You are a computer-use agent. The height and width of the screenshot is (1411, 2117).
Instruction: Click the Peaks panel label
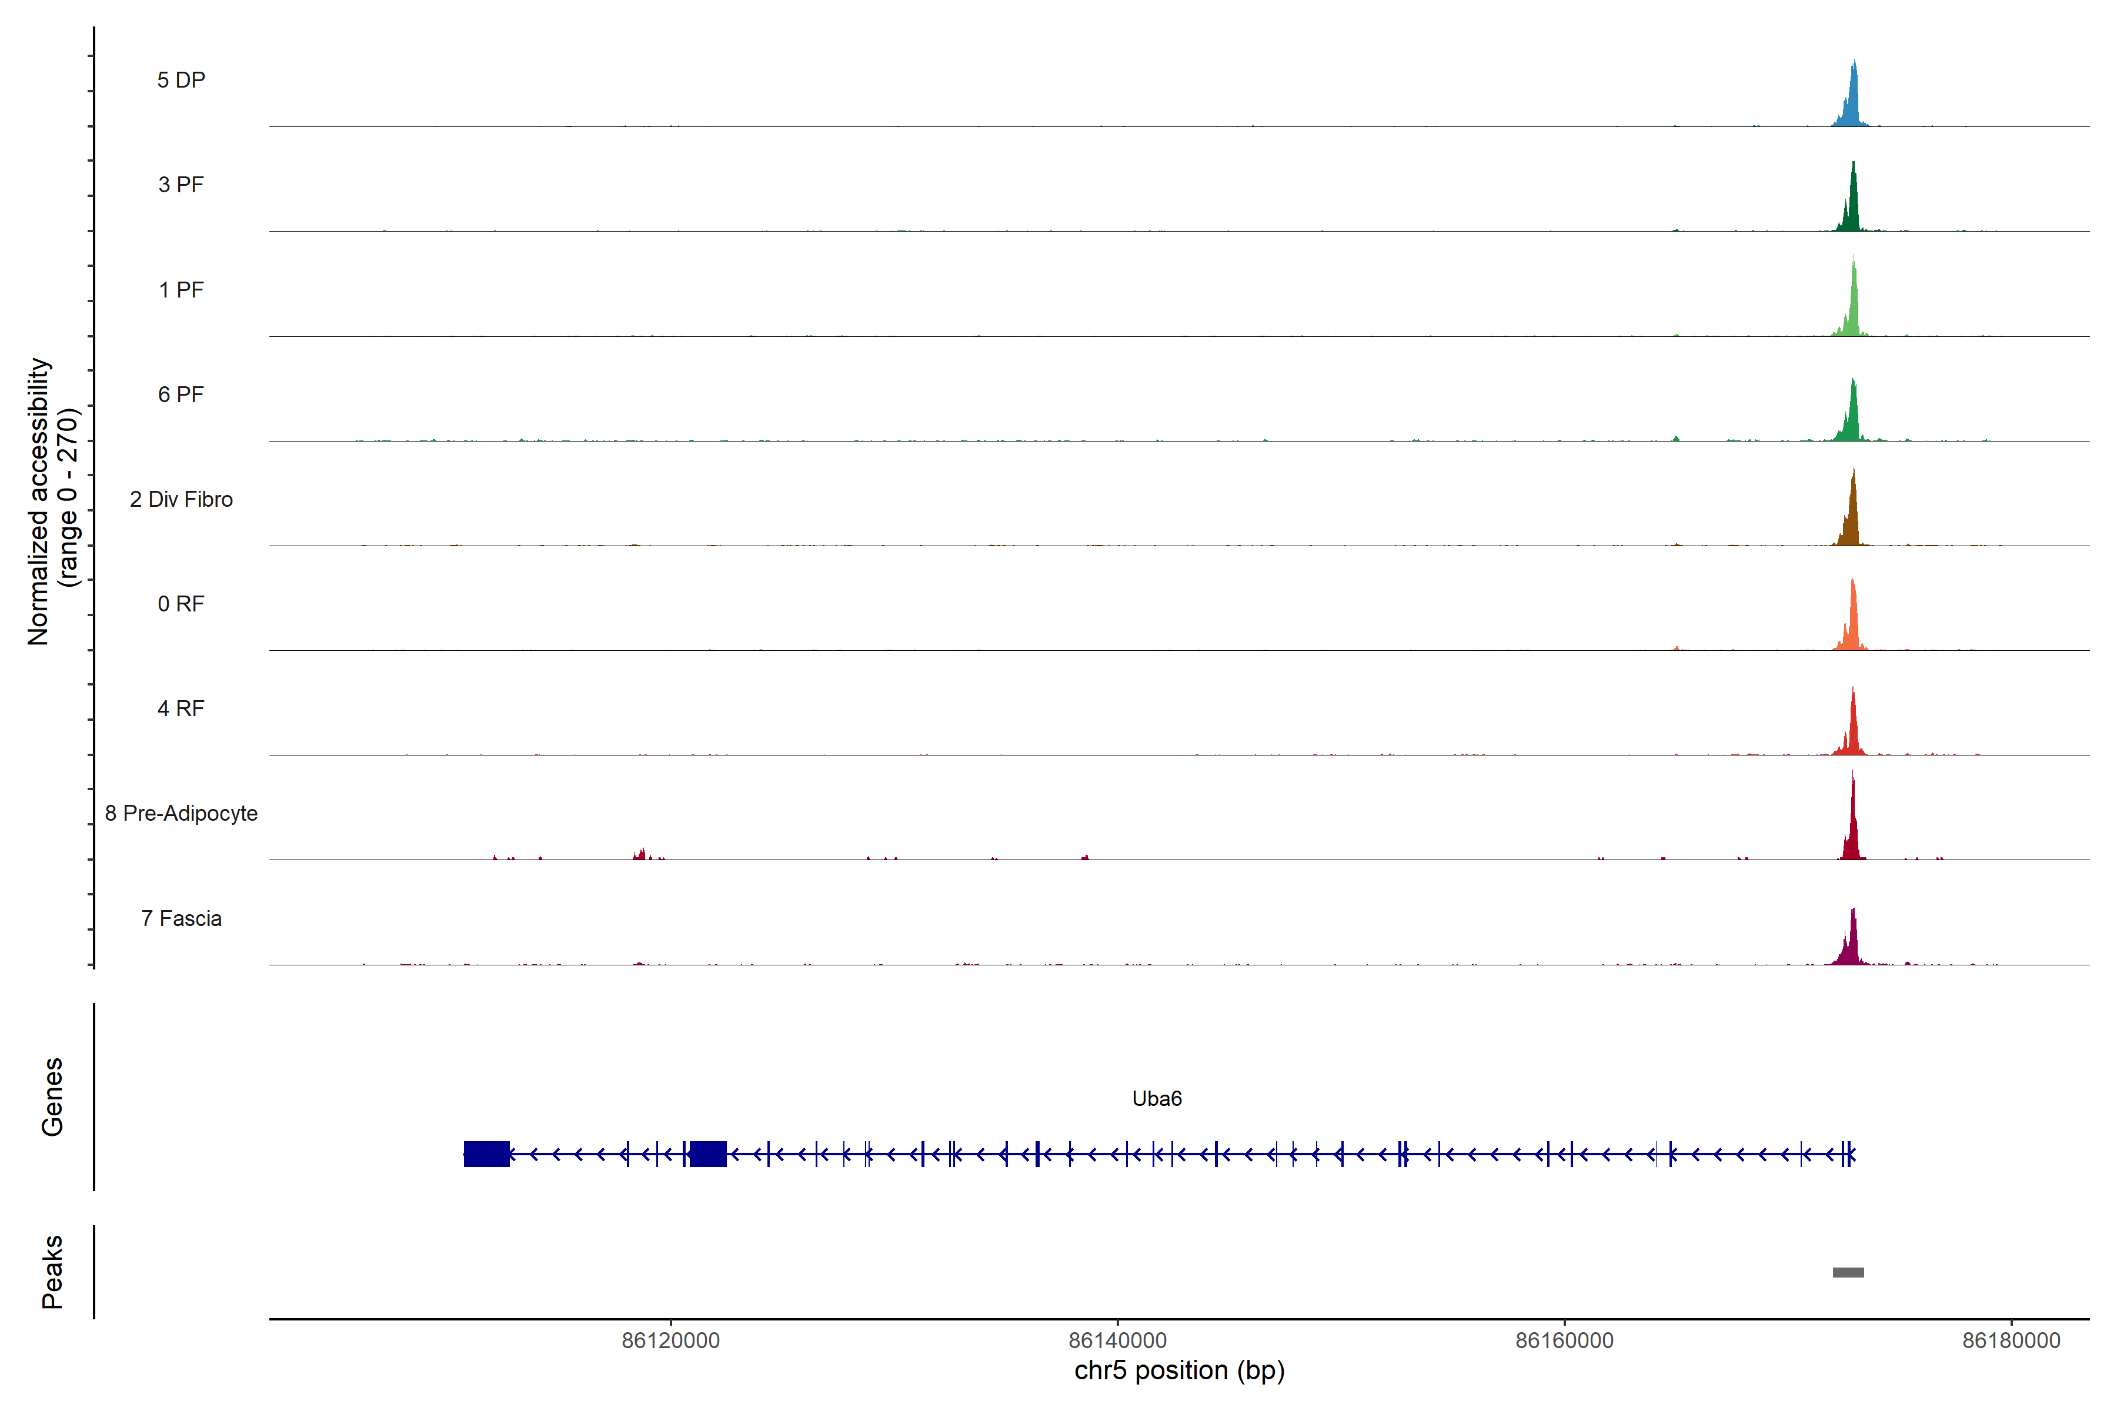tap(52, 1272)
